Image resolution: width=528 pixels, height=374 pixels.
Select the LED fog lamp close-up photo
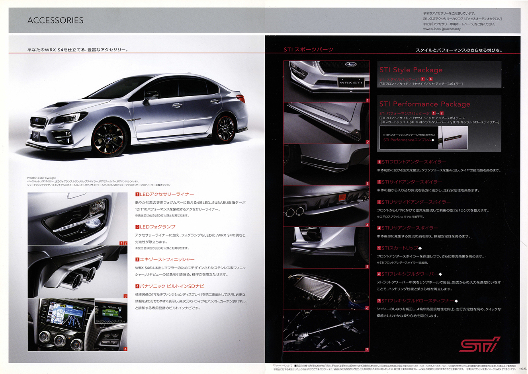click(78, 219)
